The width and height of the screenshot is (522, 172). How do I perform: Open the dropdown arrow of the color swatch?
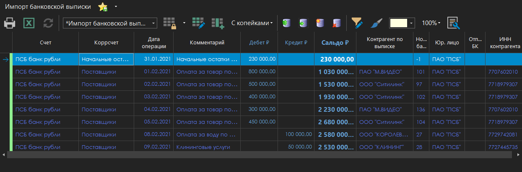click(412, 23)
